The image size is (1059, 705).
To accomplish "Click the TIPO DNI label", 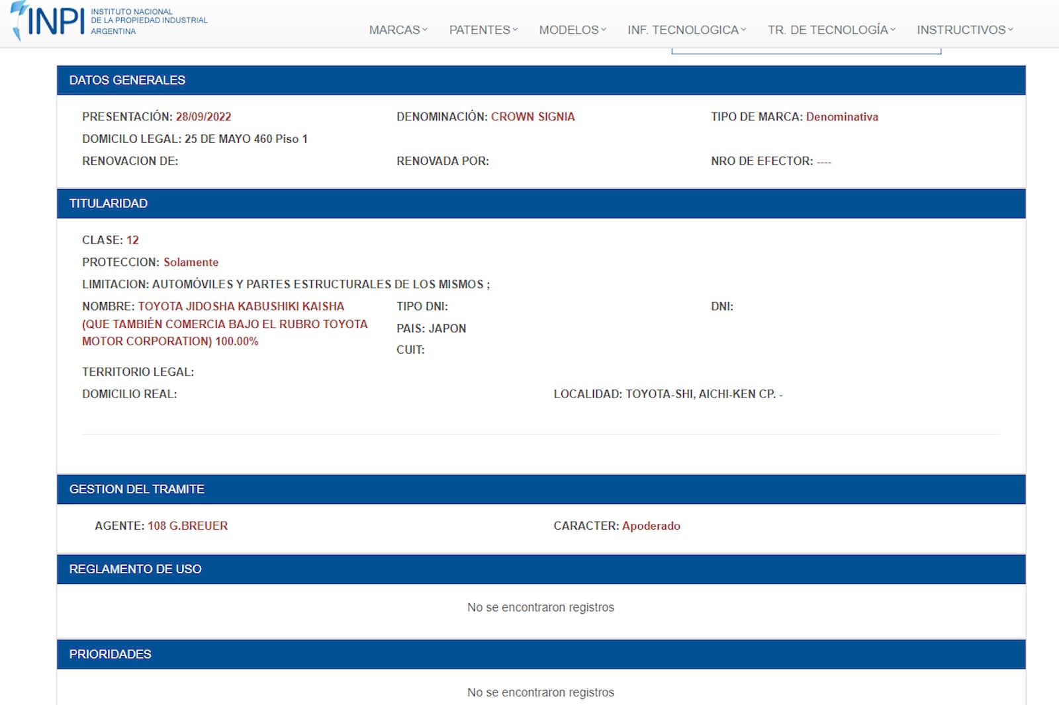I will [x=422, y=306].
